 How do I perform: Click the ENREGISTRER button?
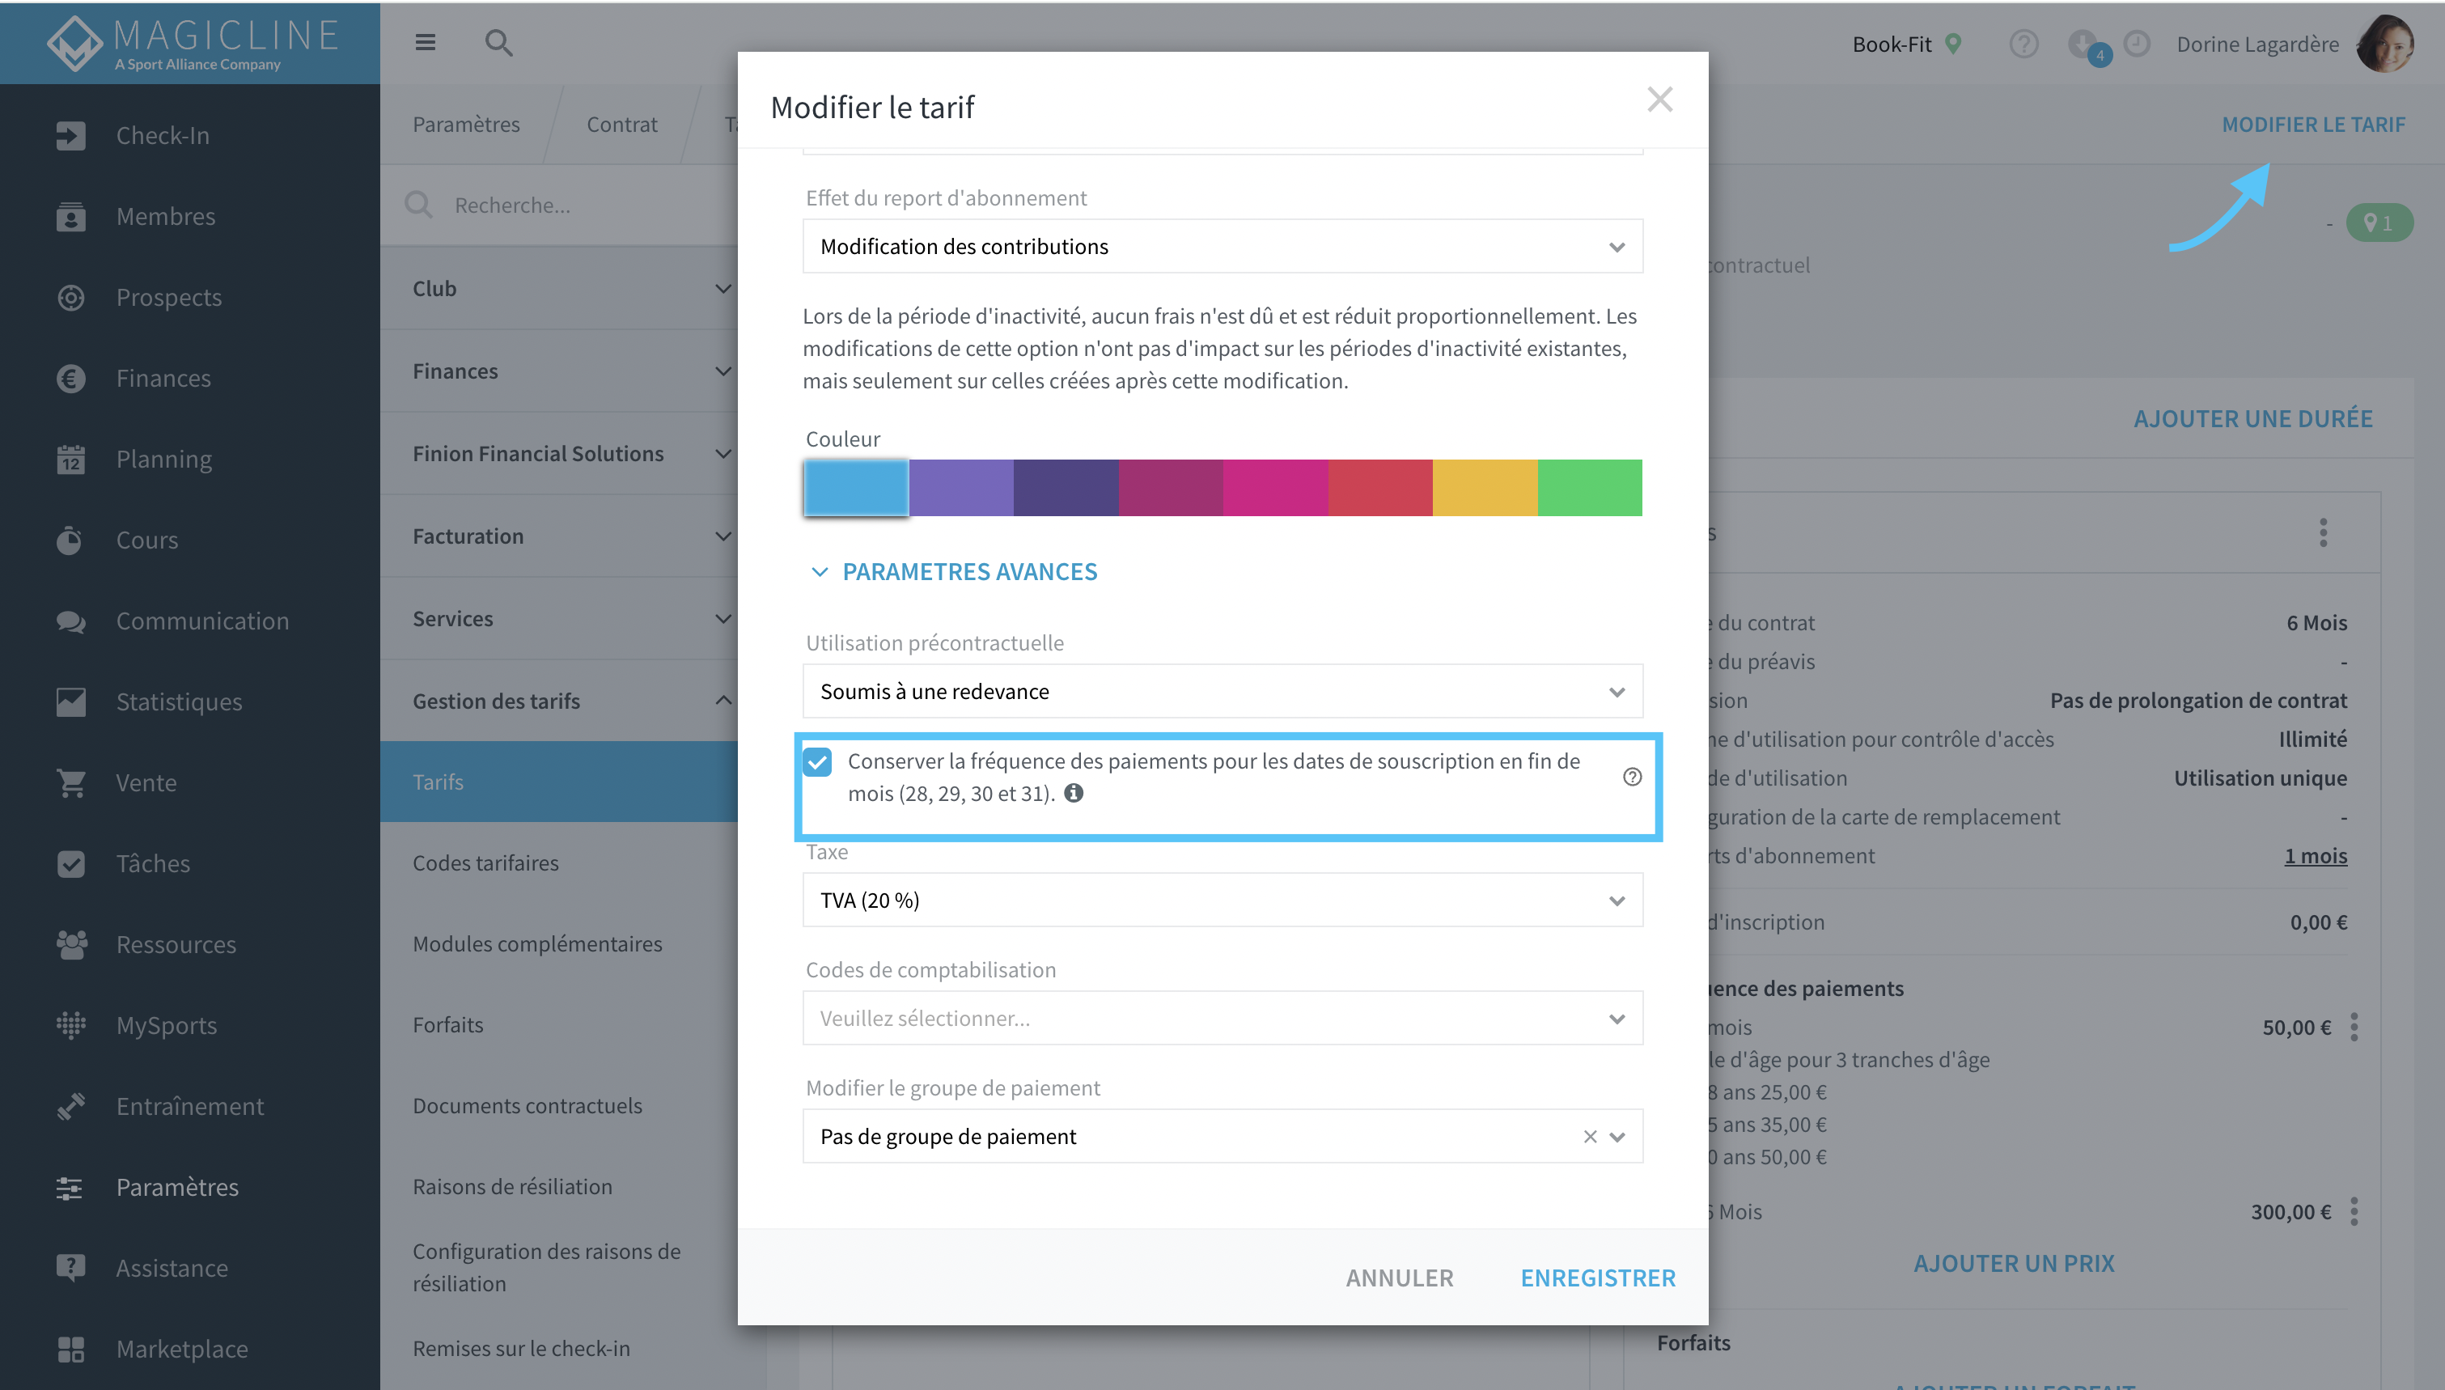pyautogui.click(x=1598, y=1278)
